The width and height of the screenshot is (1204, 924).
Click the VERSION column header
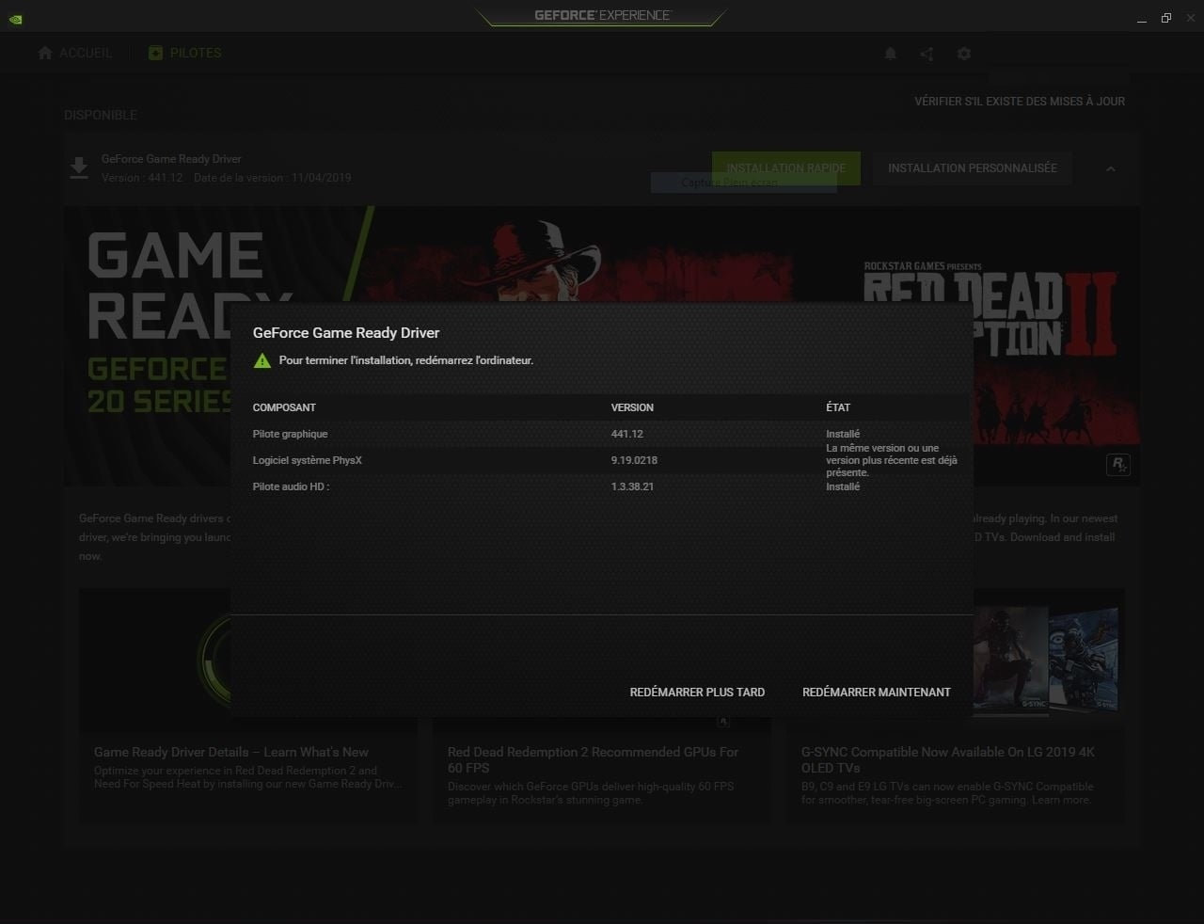coord(632,407)
